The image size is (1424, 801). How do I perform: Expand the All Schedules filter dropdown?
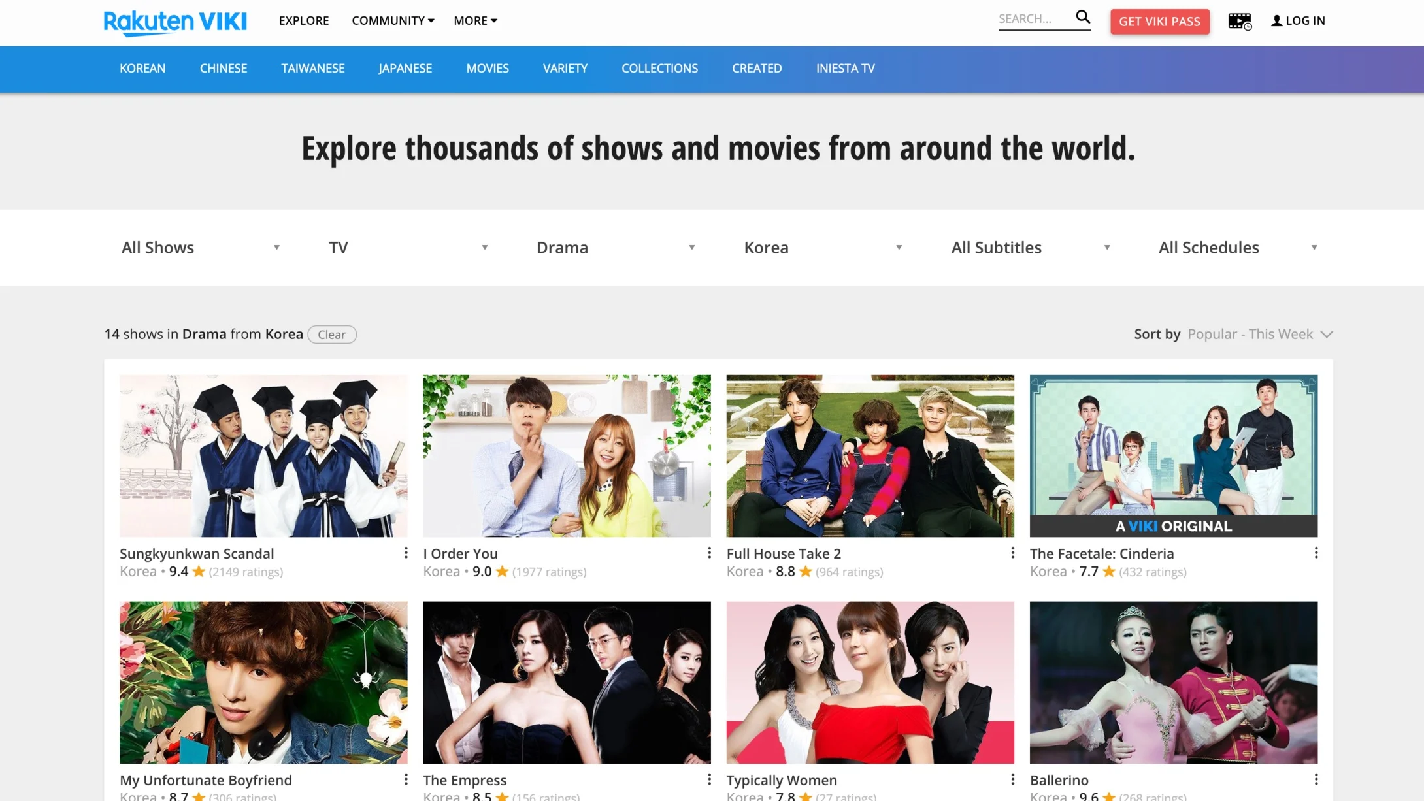pos(1238,248)
